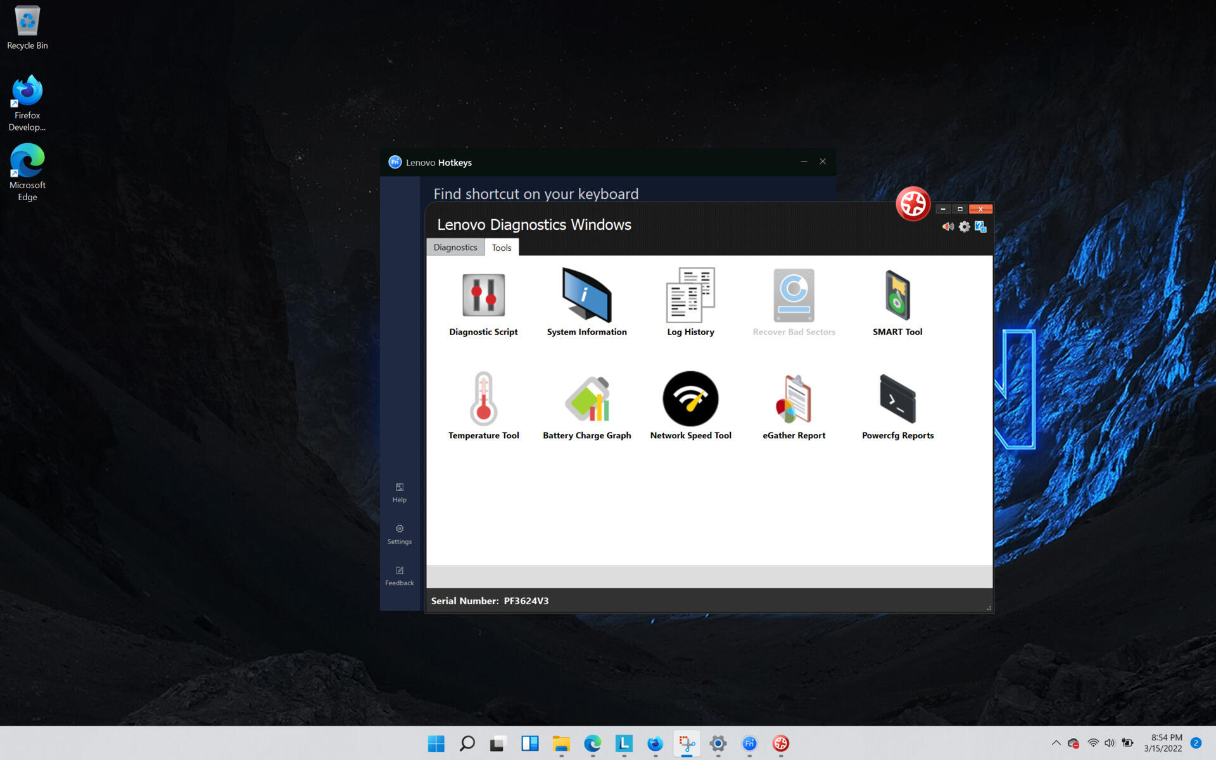Select Firefox Developer Edition desktop shortcut
The image size is (1216, 760).
[x=27, y=103]
